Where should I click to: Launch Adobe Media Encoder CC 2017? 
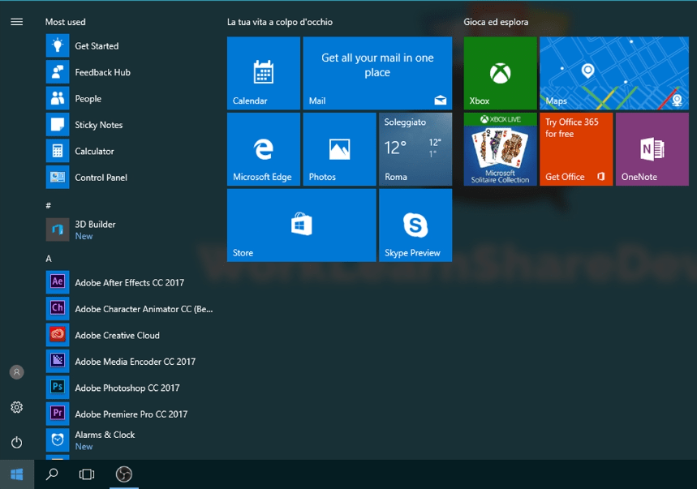click(x=130, y=362)
